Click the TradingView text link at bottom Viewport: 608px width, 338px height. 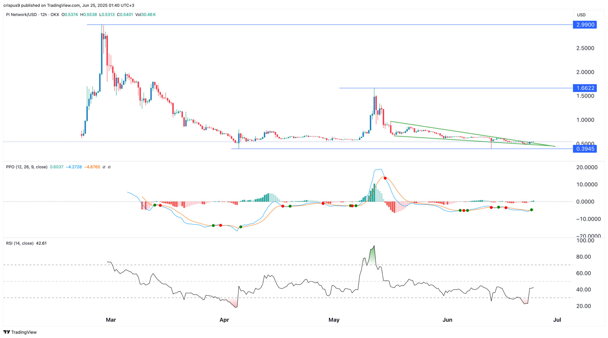click(24, 332)
